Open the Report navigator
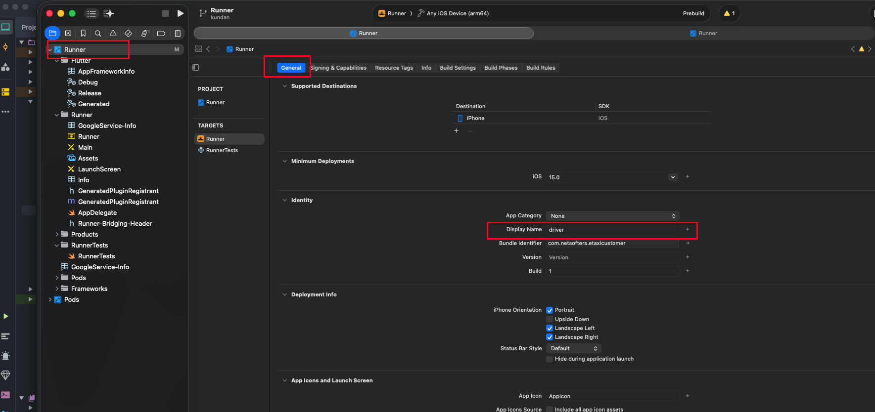 click(178, 33)
